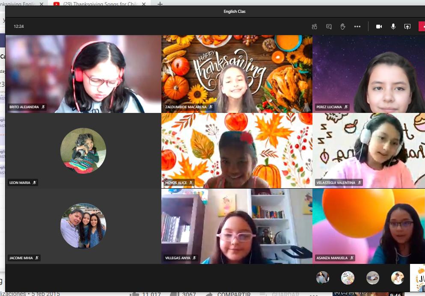The width and height of the screenshot is (425, 296).
Task: Click the BRITO ALEJANDRA name label
Action: [x=24, y=107]
